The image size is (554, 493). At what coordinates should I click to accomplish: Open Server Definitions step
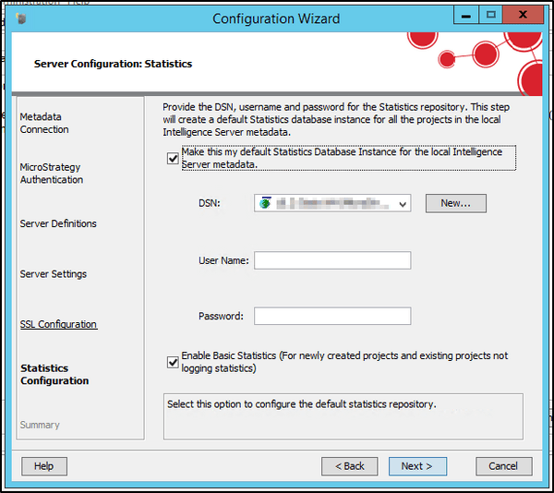click(x=58, y=223)
